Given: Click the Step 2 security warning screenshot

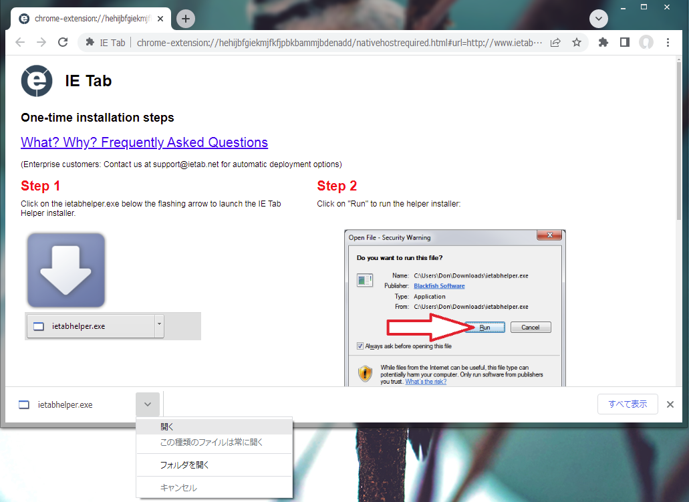Looking at the screenshot, I should point(455,307).
